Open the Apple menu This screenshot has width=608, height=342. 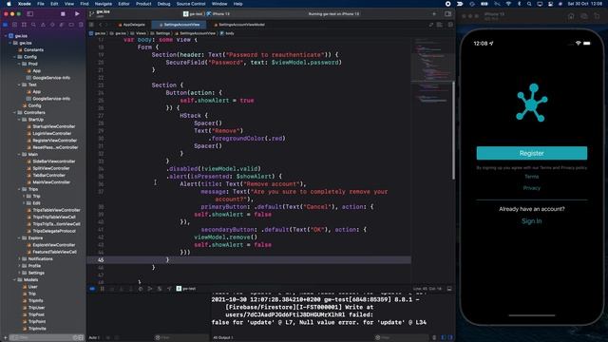pyautogui.click(x=9, y=4)
